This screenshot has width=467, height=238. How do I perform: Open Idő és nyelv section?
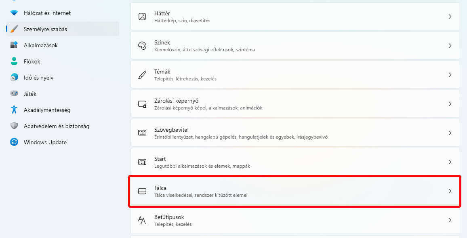click(38, 78)
